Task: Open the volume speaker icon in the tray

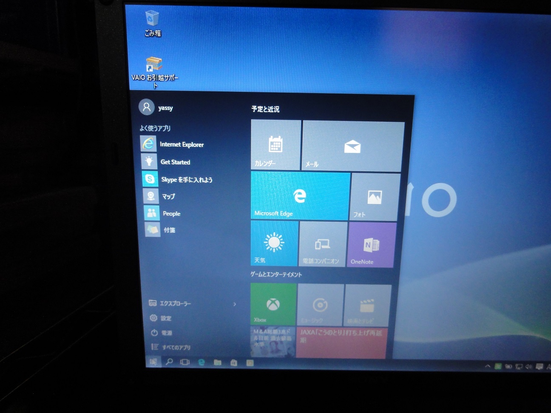Action: (x=529, y=367)
